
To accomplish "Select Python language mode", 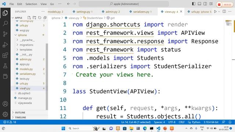I will pos(196,122).
